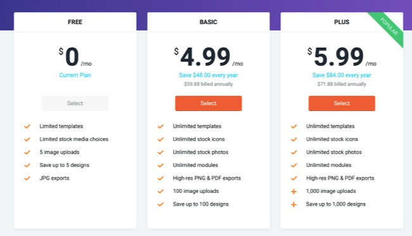Screen dimensions: 412x236
Task: Click the orange Select button under BASIC plan
Action: pos(209,103)
